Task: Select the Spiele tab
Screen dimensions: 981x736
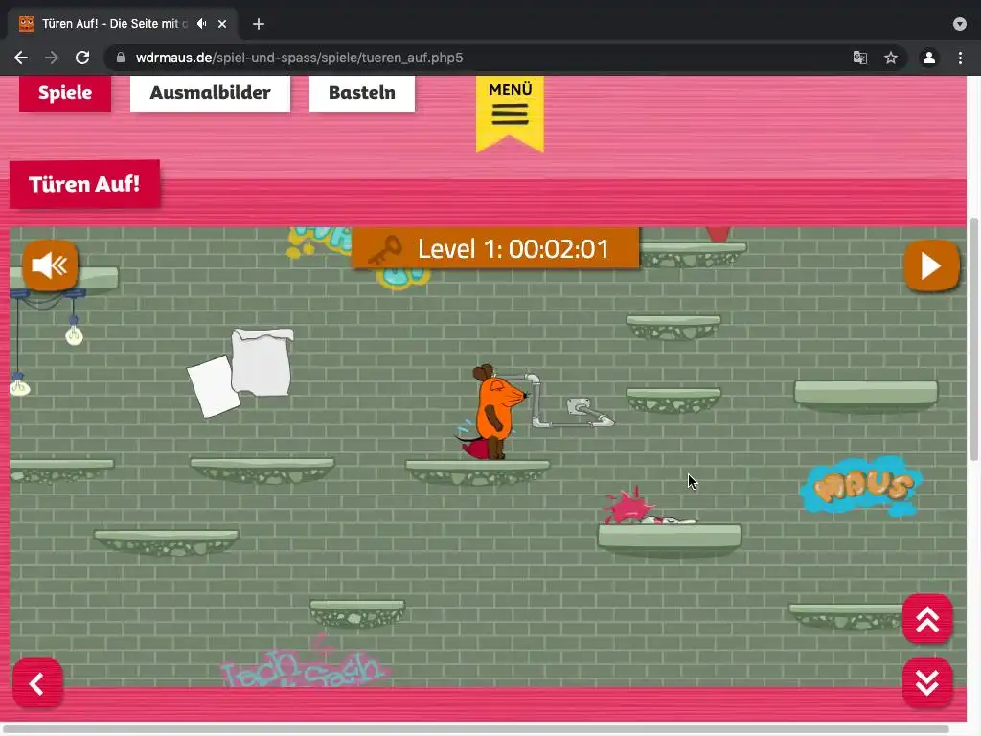Action: (65, 93)
